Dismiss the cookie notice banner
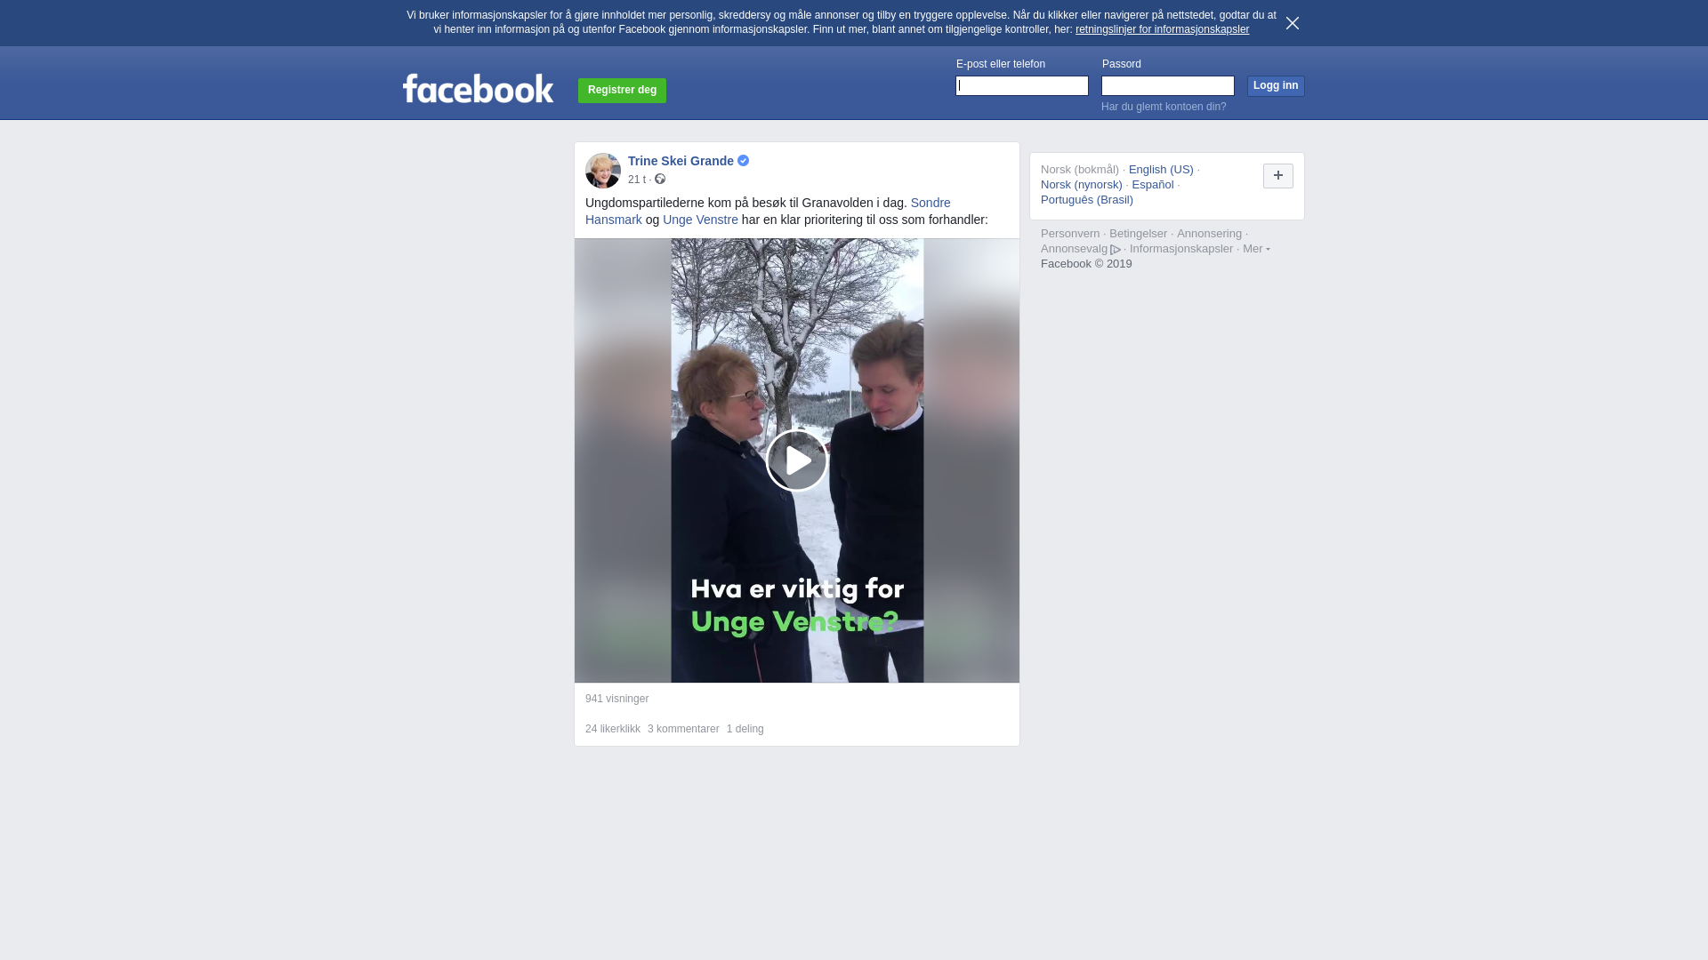This screenshot has width=1708, height=960. tap(1292, 23)
